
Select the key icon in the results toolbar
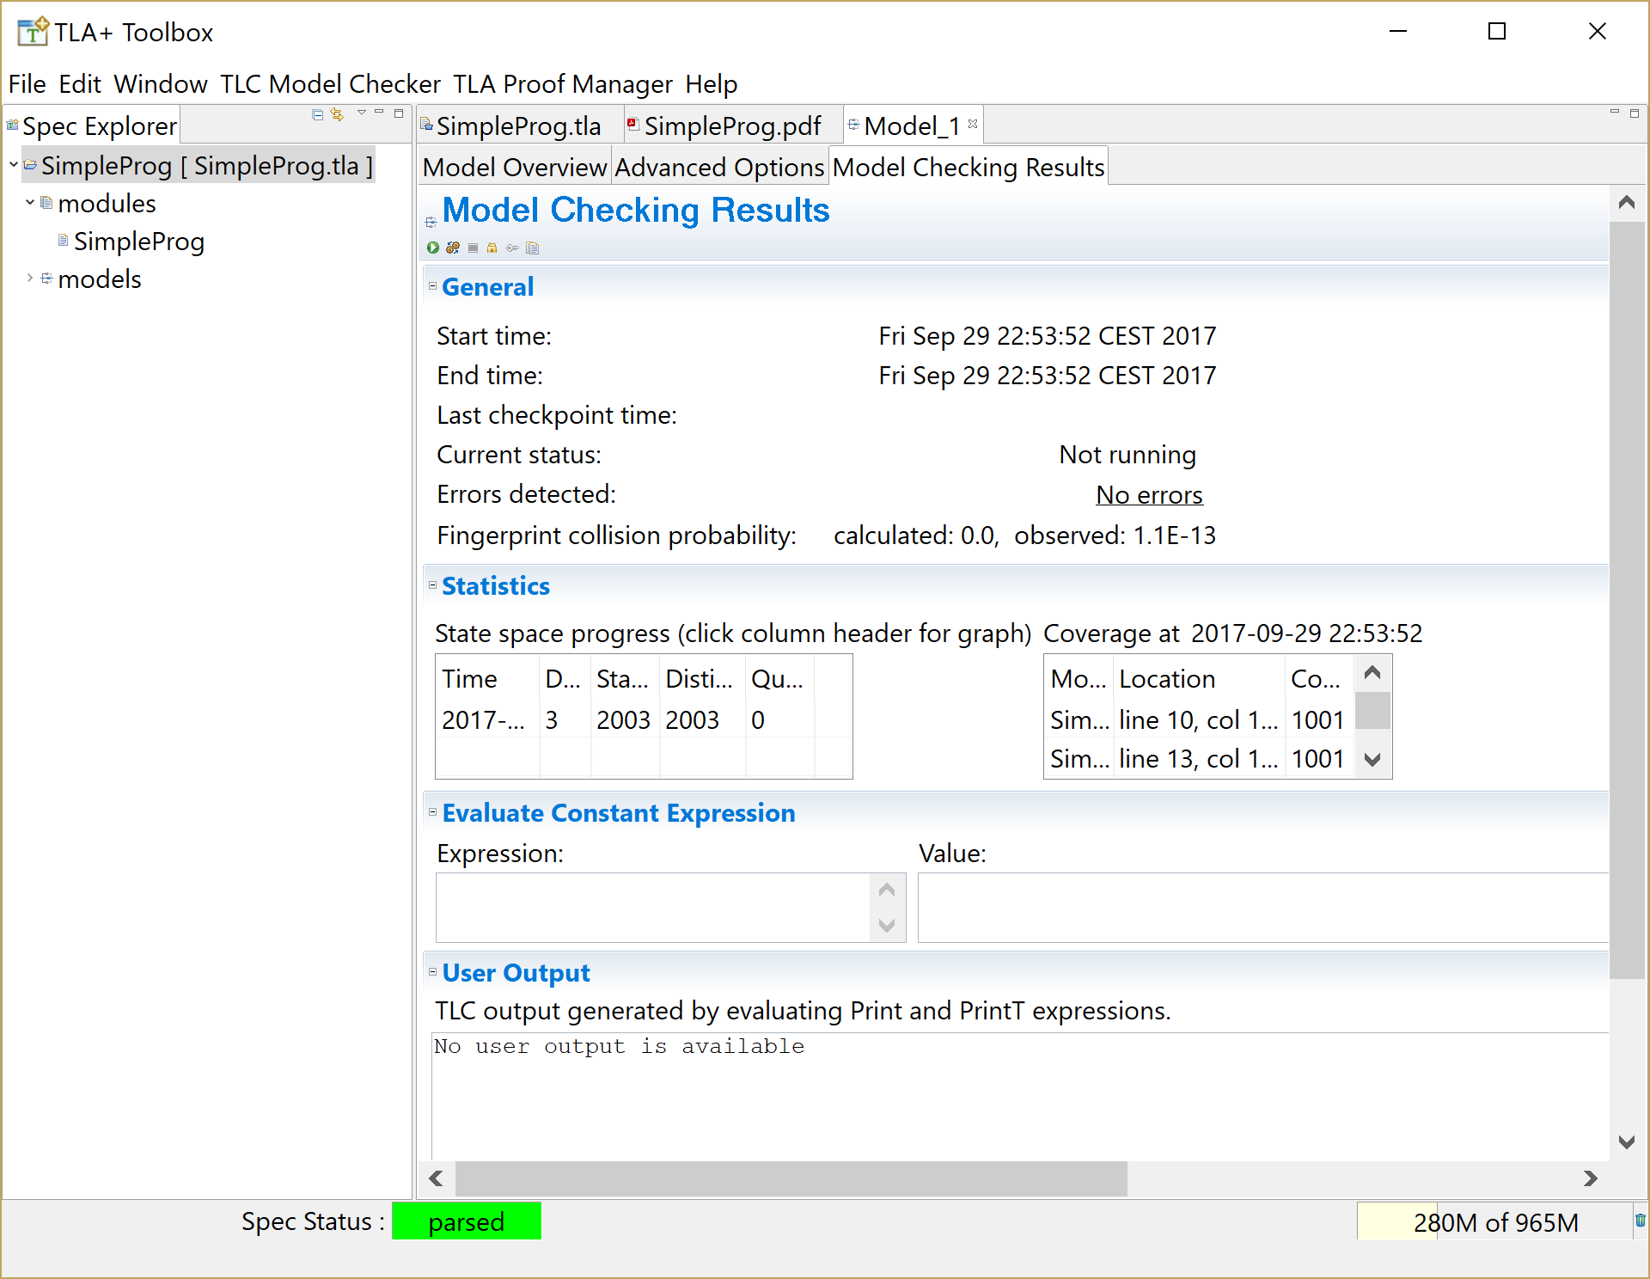tap(512, 248)
